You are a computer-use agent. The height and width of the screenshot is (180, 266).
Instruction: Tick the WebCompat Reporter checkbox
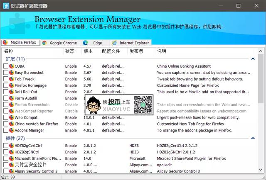pos(6,111)
